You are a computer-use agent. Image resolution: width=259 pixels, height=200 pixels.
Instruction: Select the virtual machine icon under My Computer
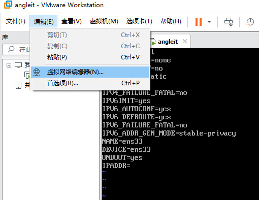pos(27,75)
